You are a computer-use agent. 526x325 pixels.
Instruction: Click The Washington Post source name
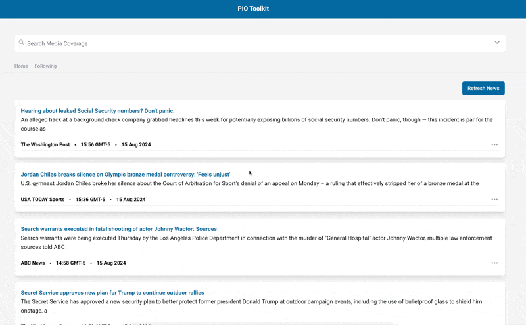(x=45, y=144)
